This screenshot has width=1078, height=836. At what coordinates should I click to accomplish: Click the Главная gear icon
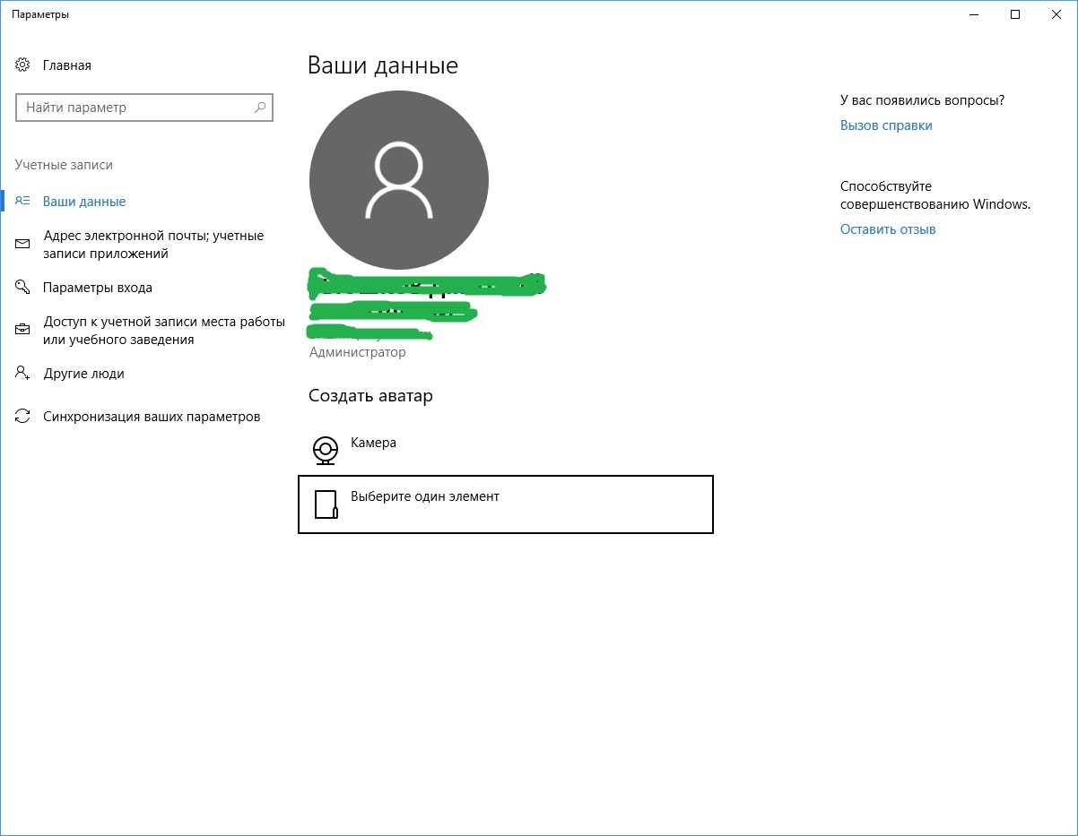23,65
